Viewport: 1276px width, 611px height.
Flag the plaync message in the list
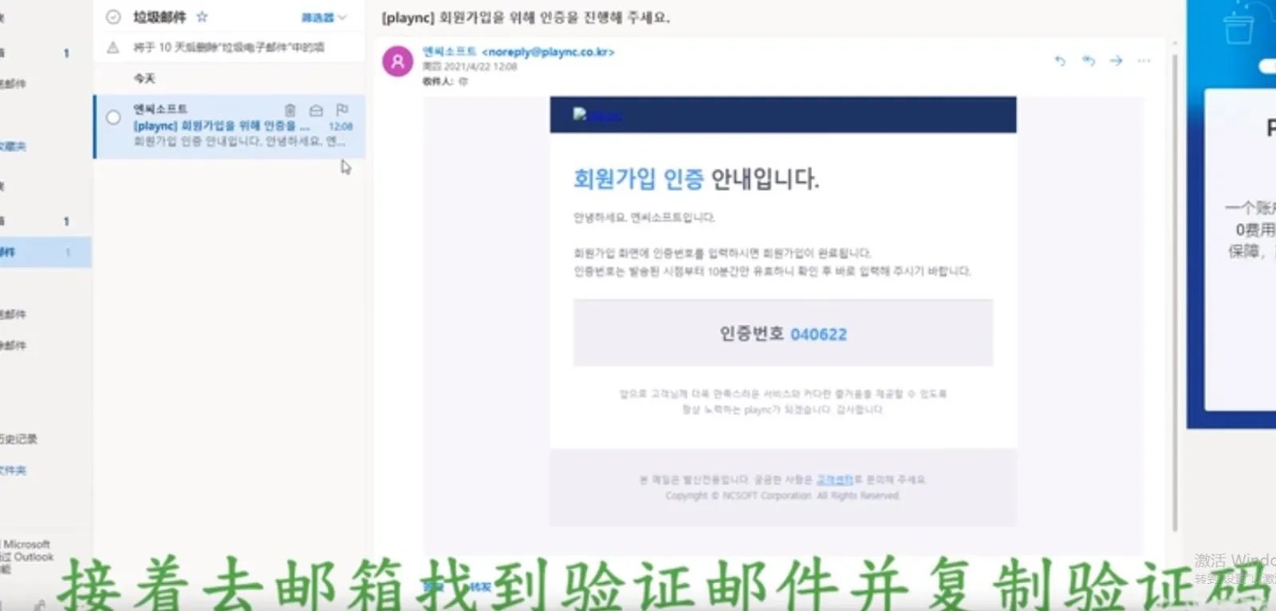(342, 110)
